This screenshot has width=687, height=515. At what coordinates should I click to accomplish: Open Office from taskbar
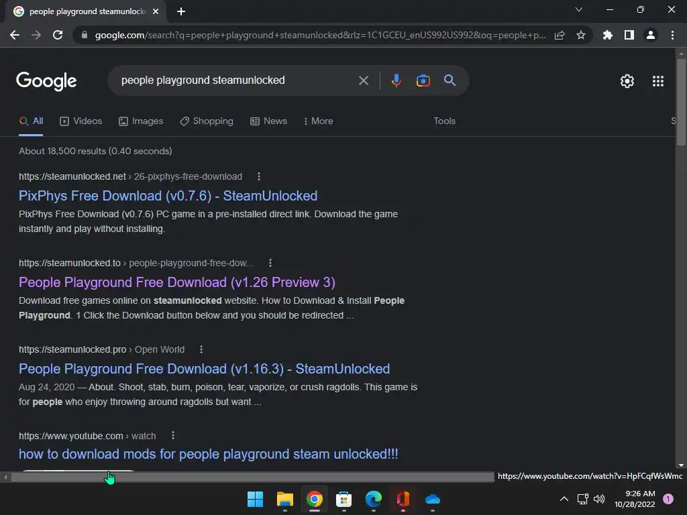pyautogui.click(x=403, y=499)
